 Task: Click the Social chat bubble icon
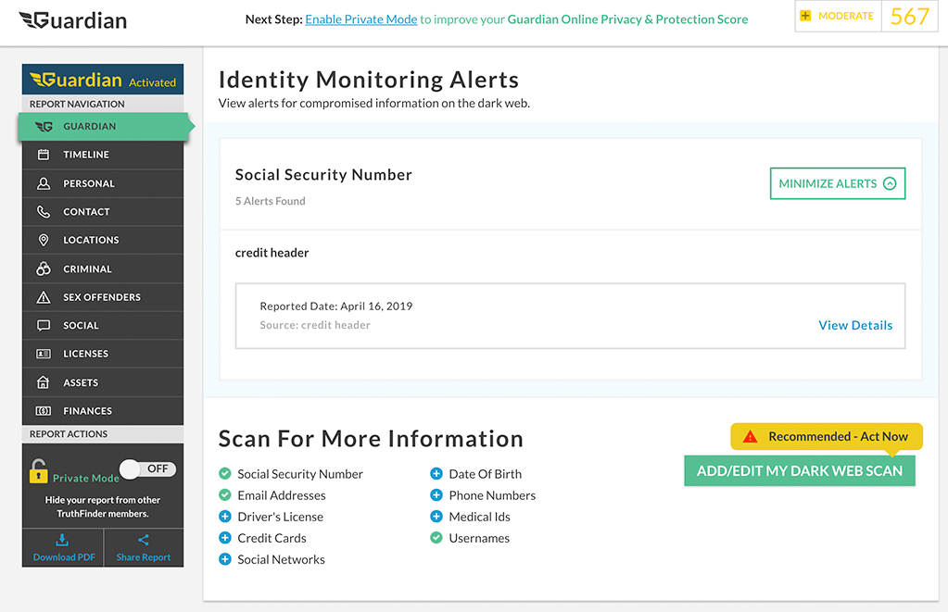click(x=44, y=326)
